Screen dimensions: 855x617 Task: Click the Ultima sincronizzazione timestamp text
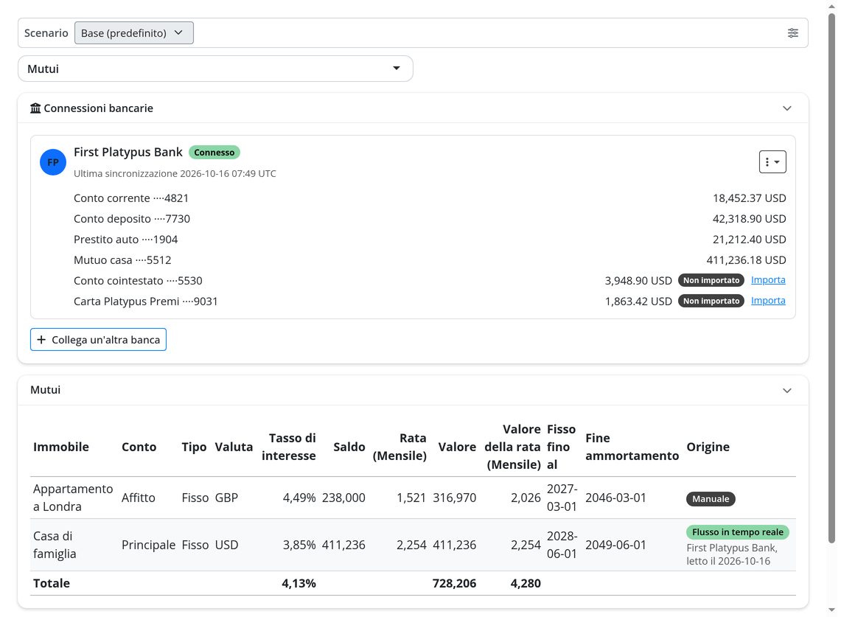pos(175,173)
